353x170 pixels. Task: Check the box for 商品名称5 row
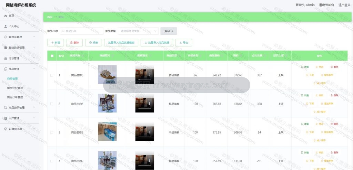tap(52, 75)
